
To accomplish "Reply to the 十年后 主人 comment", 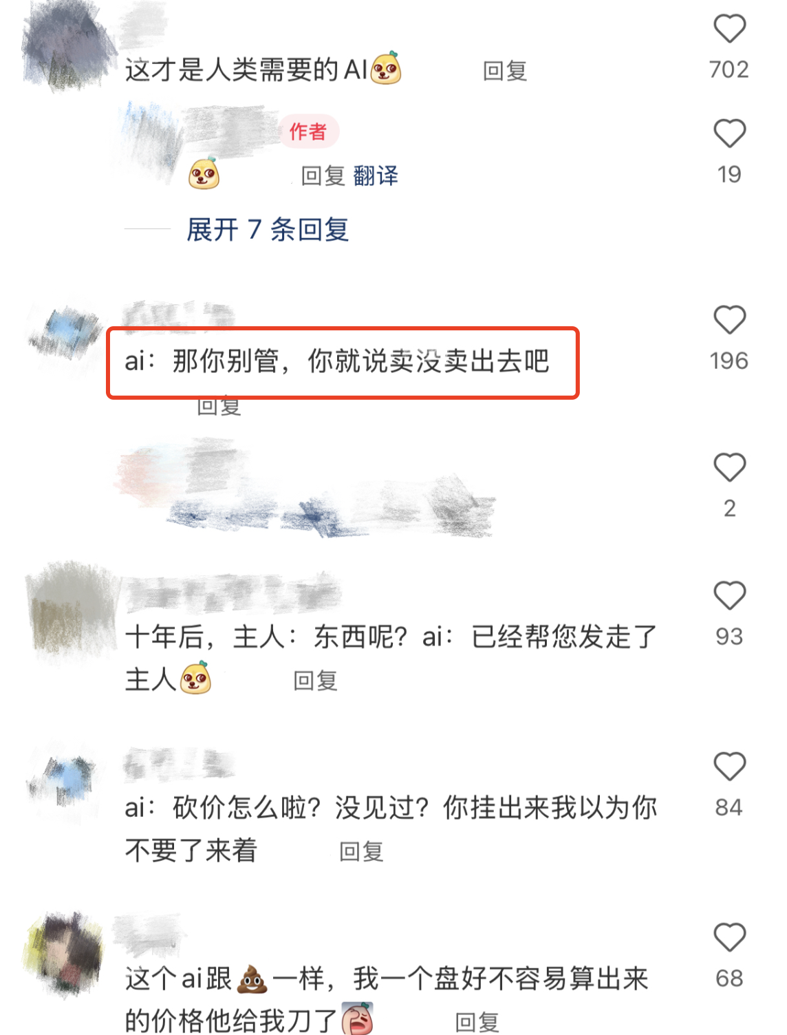I will (315, 681).
